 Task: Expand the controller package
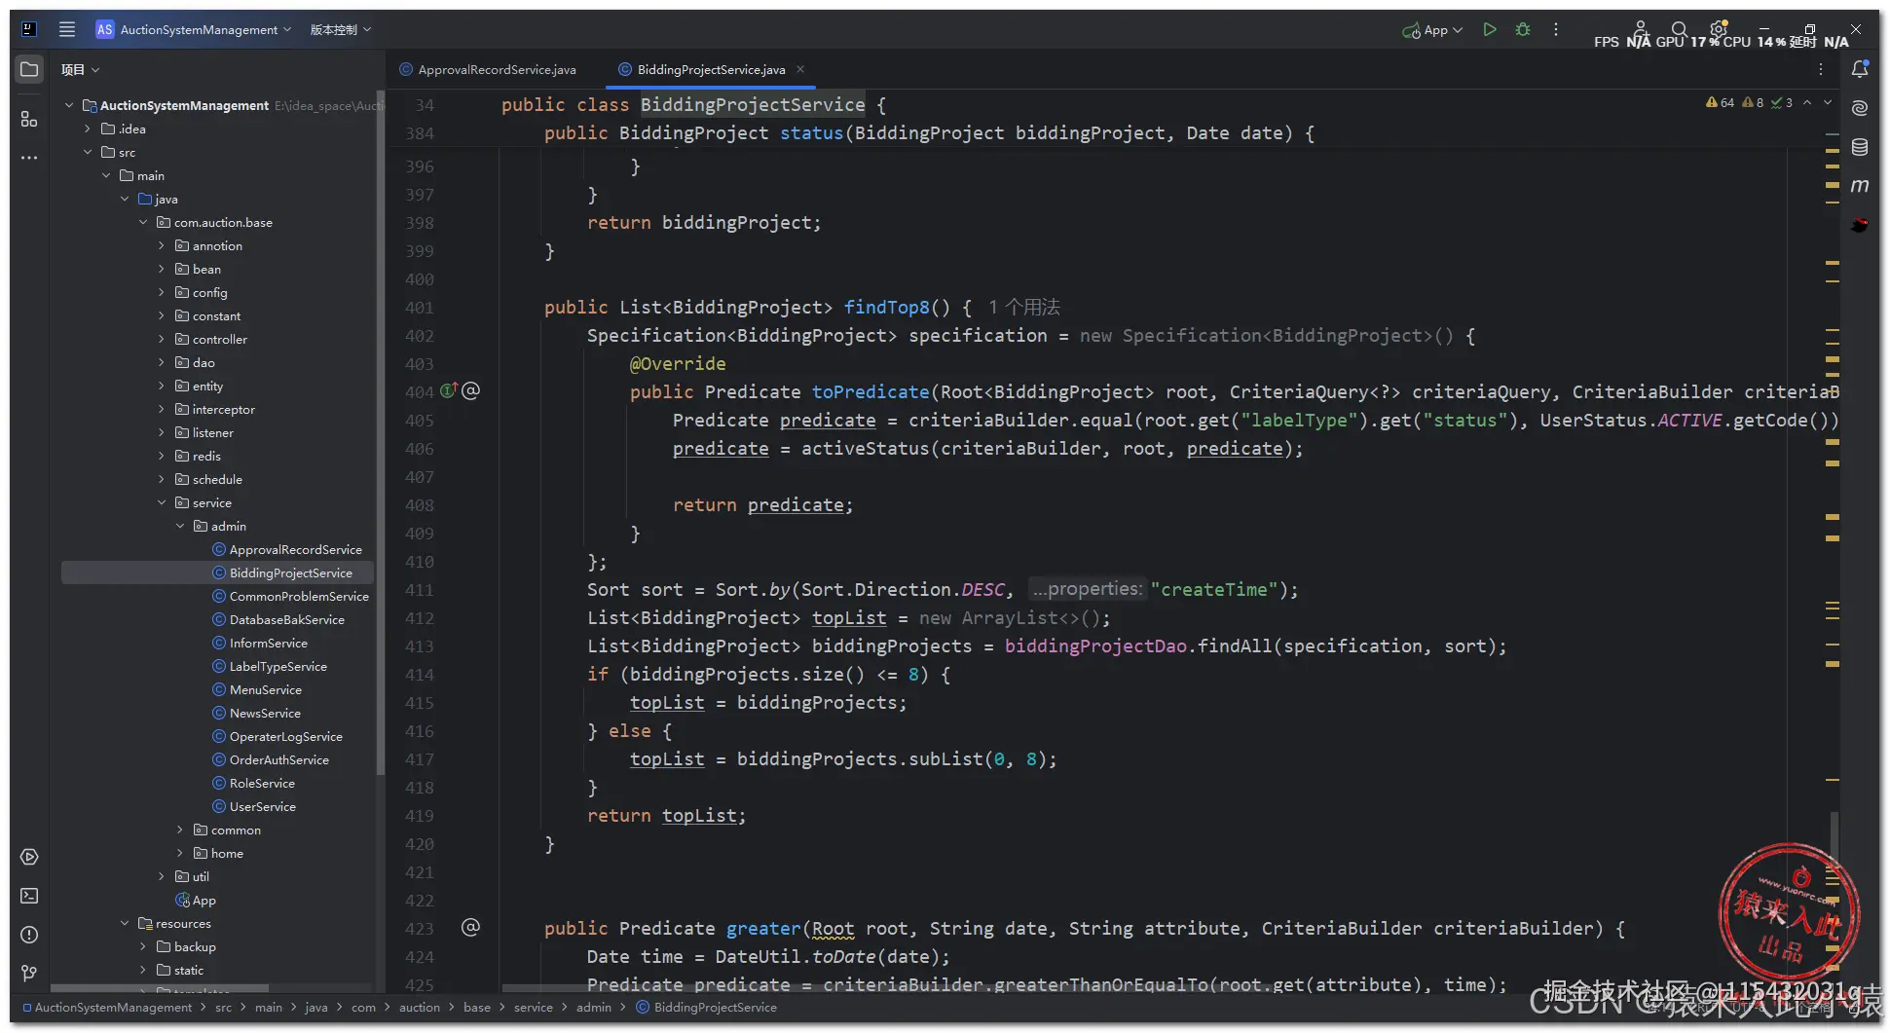pos(162,339)
